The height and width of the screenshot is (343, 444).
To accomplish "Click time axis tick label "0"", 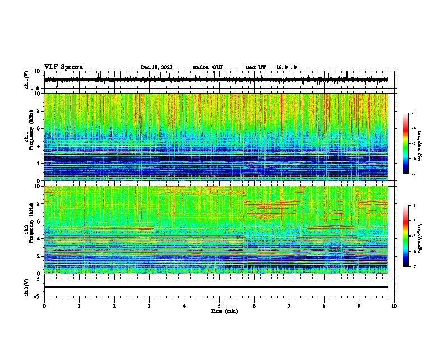I will pos(44,306).
